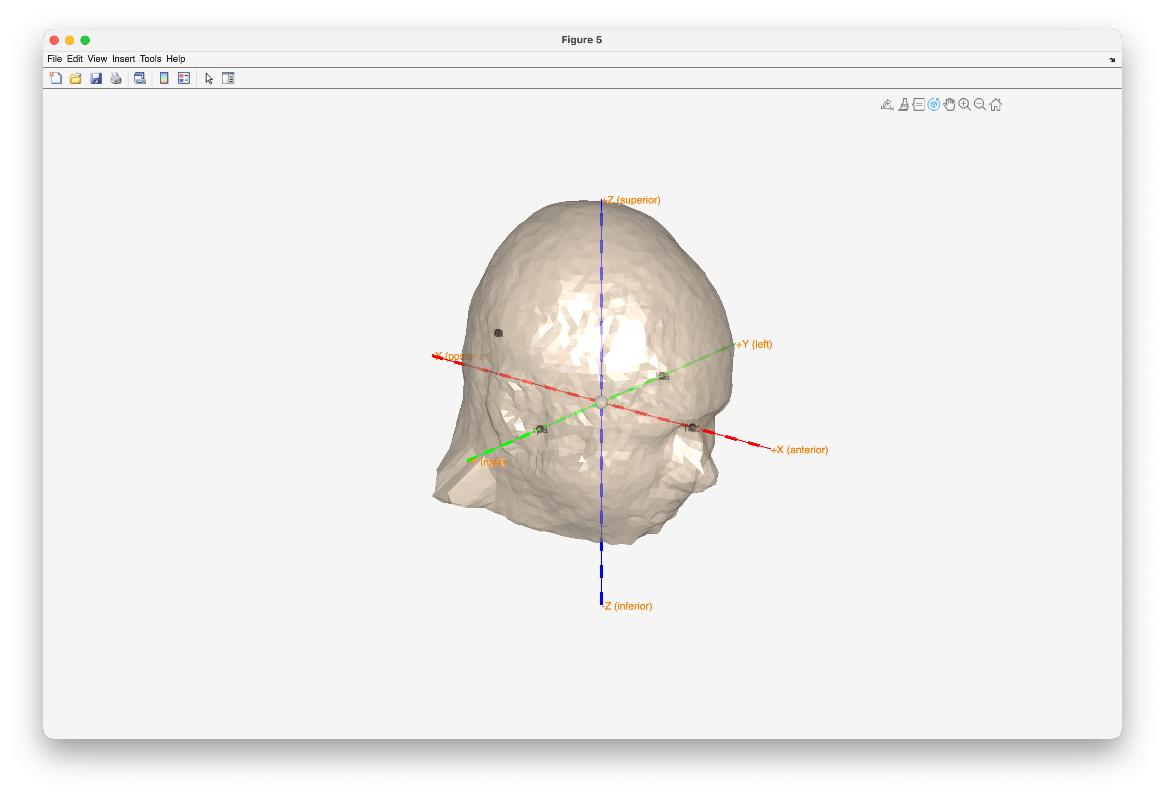Viewport: 1165px width, 796px height.
Task: Toggle the Edit Plot arrow tool
Action: pyautogui.click(x=209, y=78)
